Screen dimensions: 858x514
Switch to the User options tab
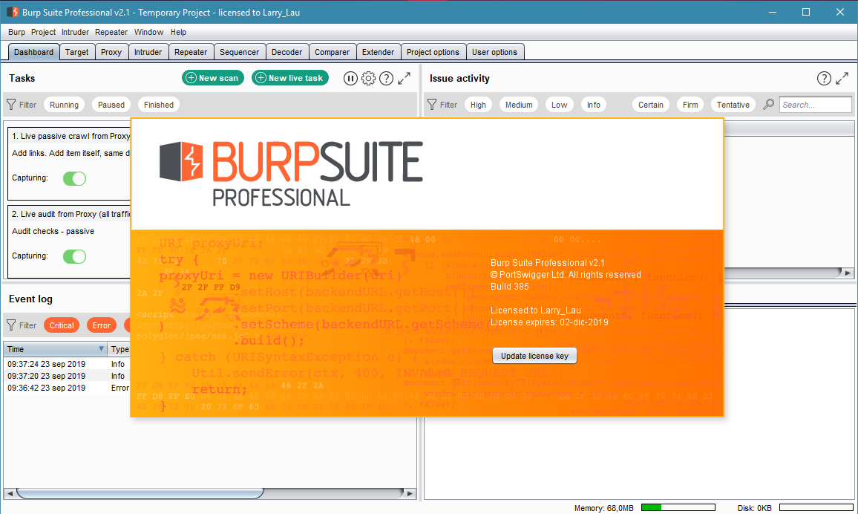(x=494, y=52)
